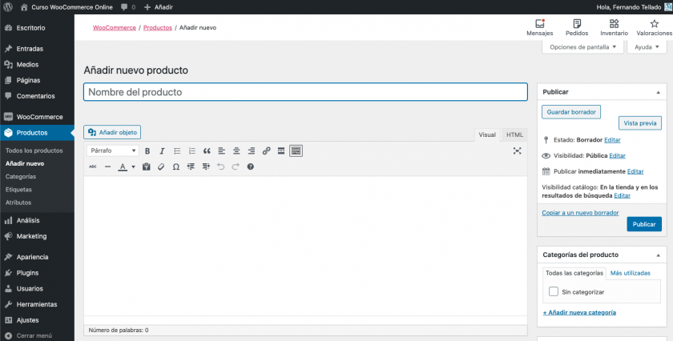The width and height of the screenshot is (673, 341).
Task: Open the Inventario panel icon
Action: [614, 28]
